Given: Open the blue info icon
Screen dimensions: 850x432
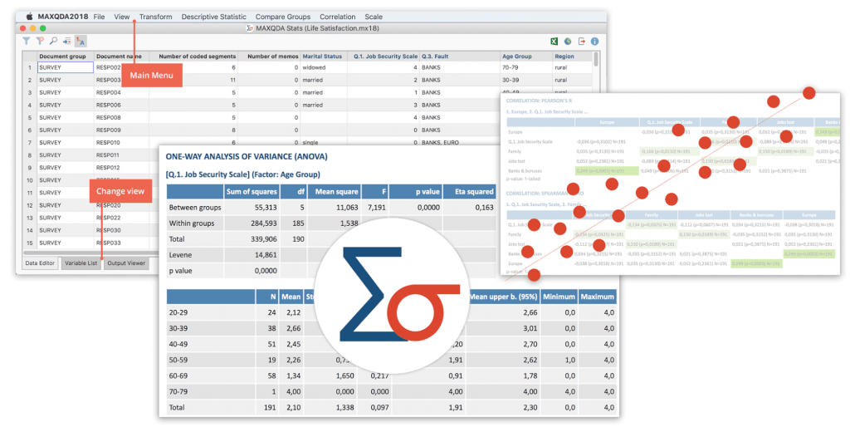Looking at the screenshot, I should [x=594, y=41].
